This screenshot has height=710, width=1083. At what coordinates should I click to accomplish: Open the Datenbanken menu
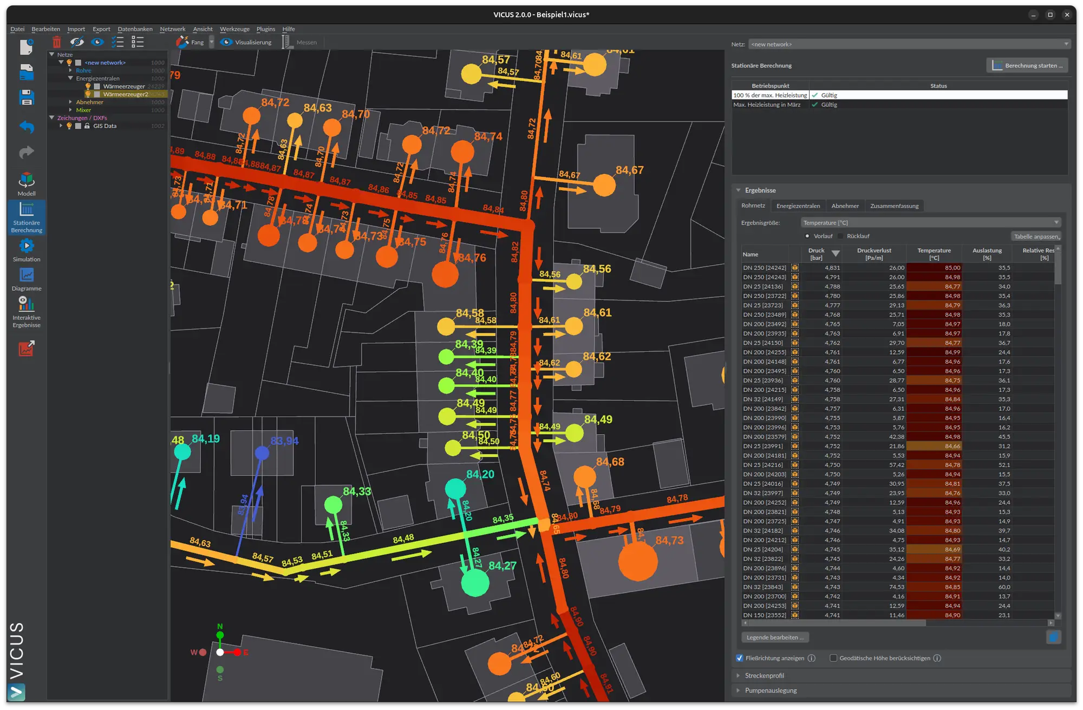pyautogui.click(x=135, y=29)
